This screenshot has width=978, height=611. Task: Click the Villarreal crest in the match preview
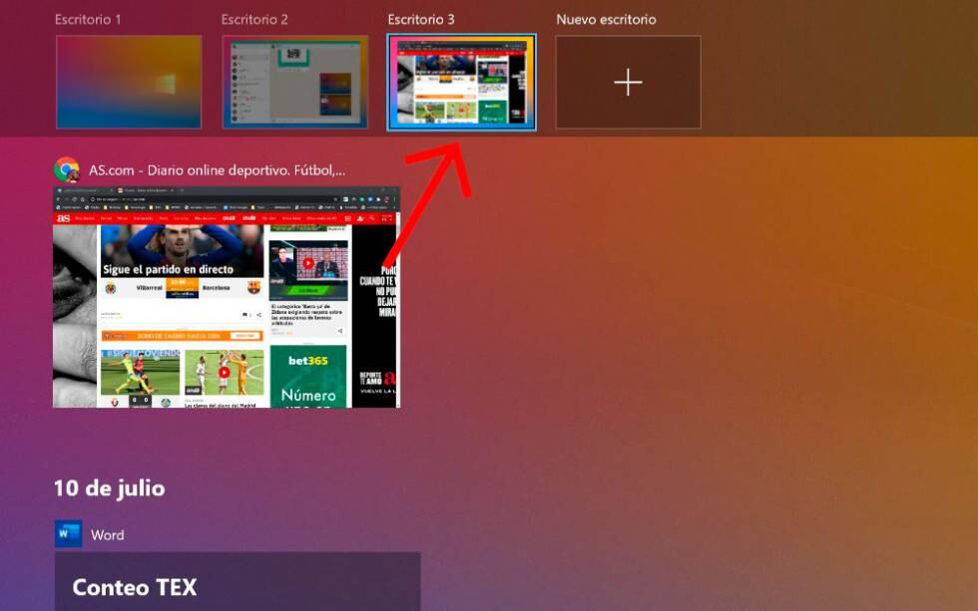(112, 287)
